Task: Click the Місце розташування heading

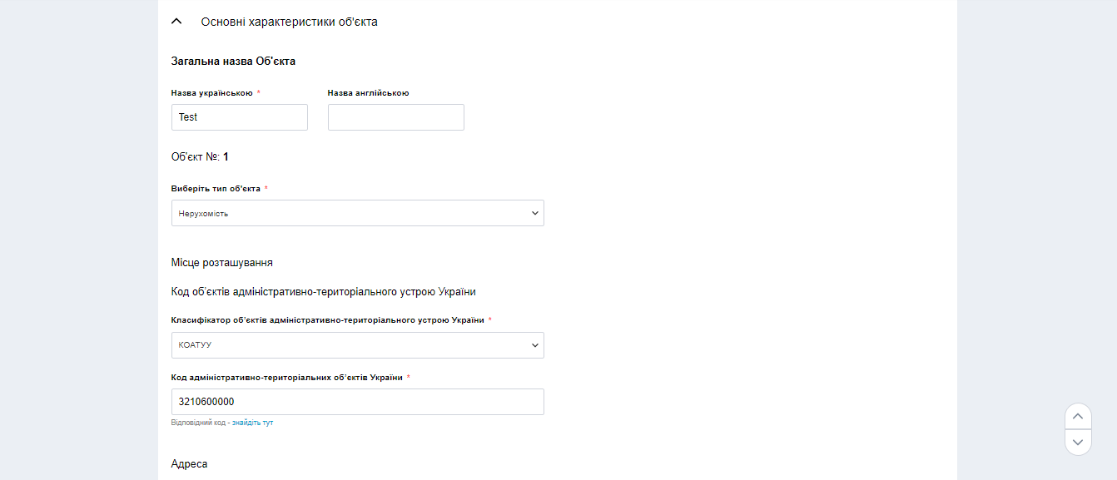Action: tap(222, 263)
